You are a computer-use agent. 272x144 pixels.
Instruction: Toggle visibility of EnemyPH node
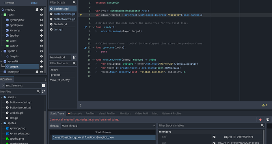click(x=41, y=72)
